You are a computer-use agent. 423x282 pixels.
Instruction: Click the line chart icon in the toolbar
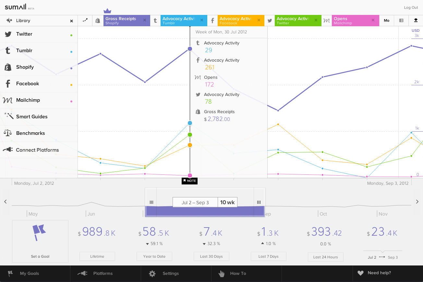pyautogui.click(x=85, y=20)
